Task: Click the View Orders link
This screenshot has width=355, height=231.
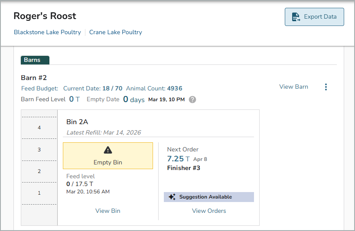Action: pyautogui.click(x=209, y=211)
